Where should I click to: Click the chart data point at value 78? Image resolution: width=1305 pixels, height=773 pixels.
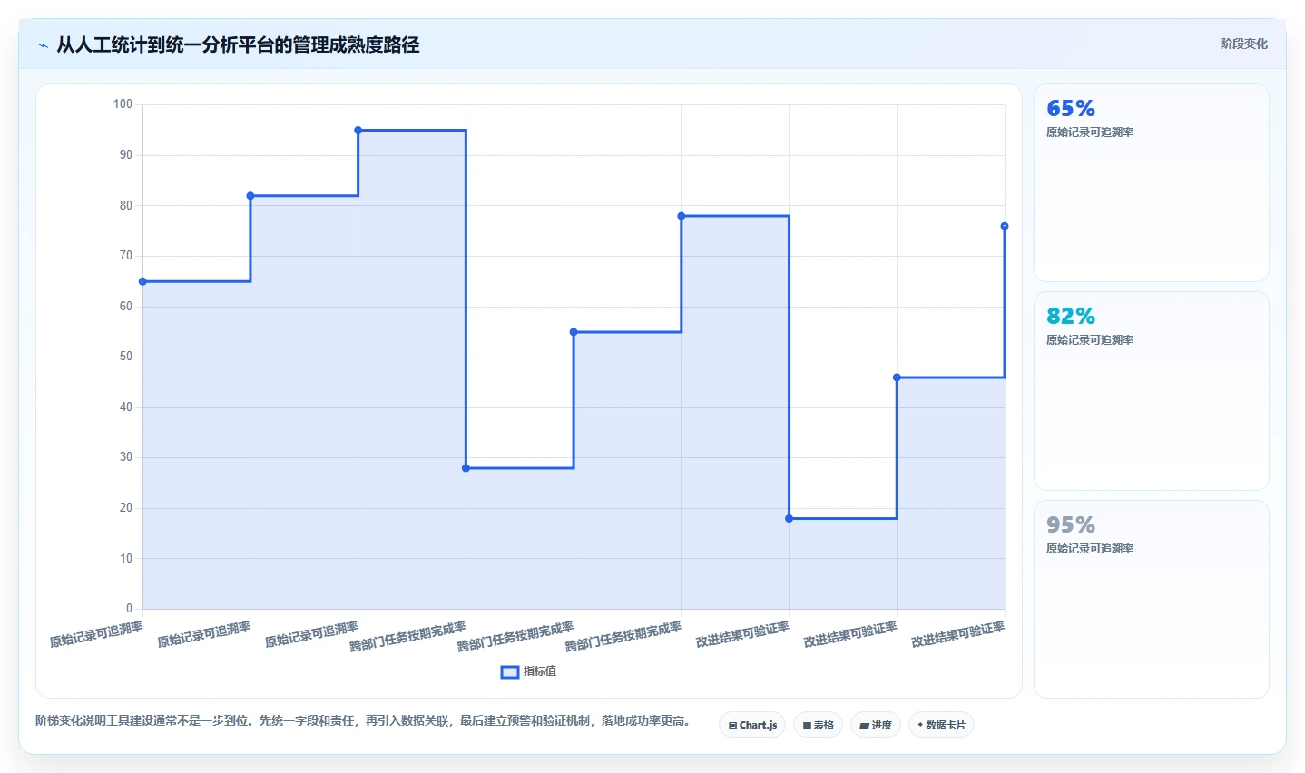pos(682,216)
